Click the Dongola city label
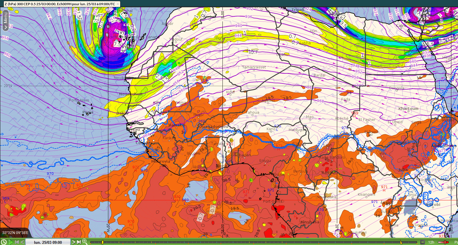458x245 pixels. click(x=396, y=88)
